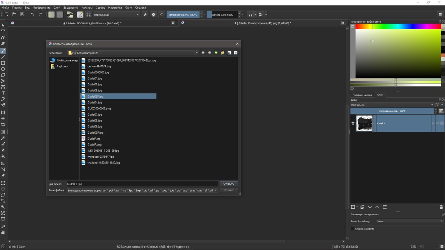Open the Настройка menu
The image size is (445, 250).
(115, 7)
